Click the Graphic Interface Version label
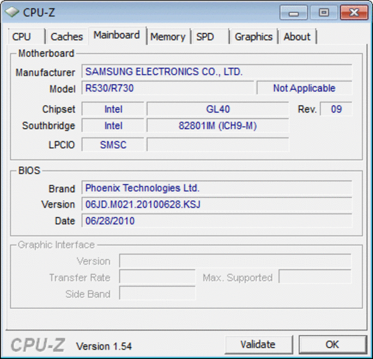 [93, 261]
